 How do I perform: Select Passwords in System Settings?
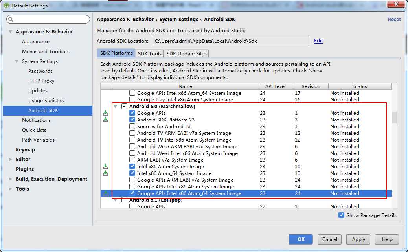(x=40, y=71)
